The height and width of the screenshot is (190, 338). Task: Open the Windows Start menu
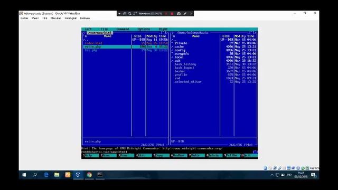point(24,175)
